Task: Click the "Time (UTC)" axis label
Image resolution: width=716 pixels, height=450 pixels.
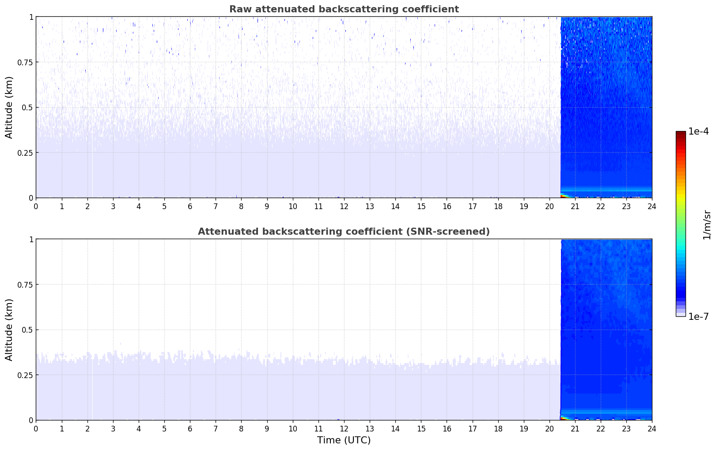Action: (x=344, y=440)
